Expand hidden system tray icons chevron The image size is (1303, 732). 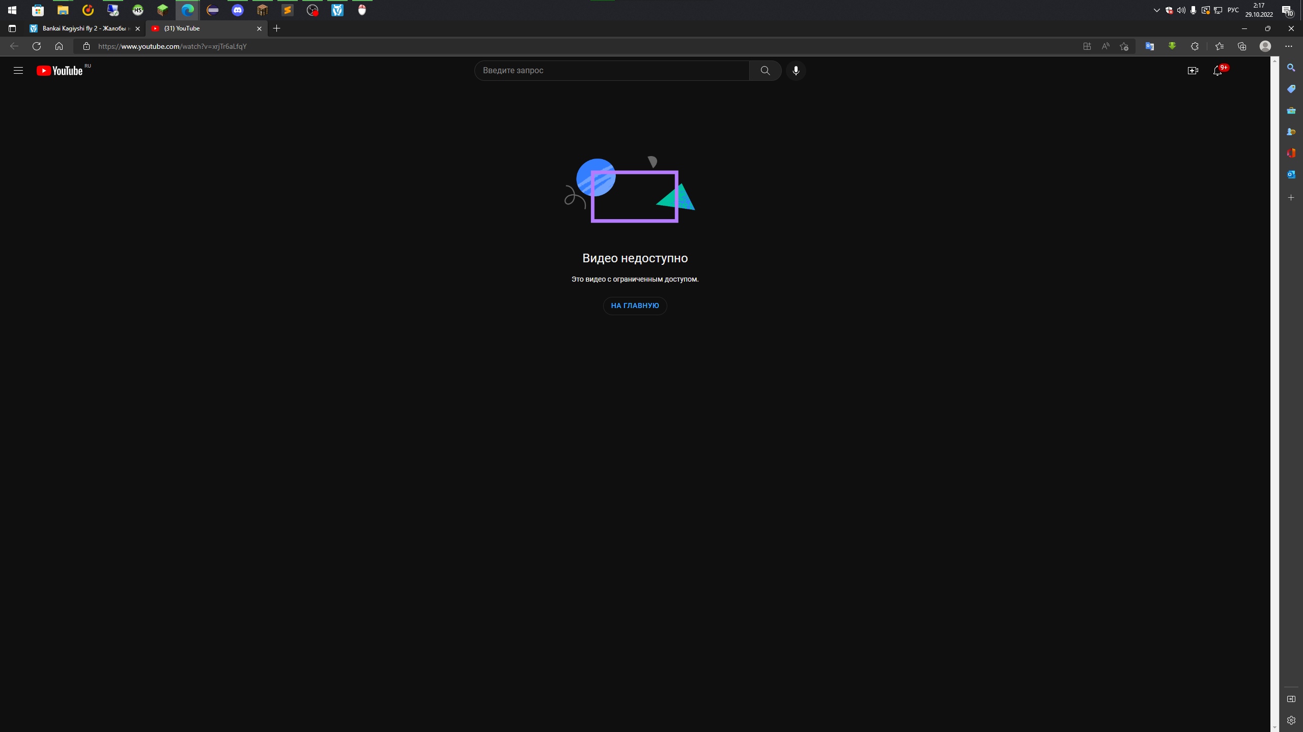click(x=1156, y=10)
